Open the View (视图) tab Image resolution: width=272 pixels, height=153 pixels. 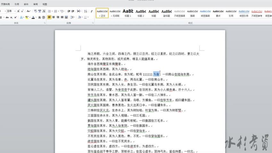[45, 4]
